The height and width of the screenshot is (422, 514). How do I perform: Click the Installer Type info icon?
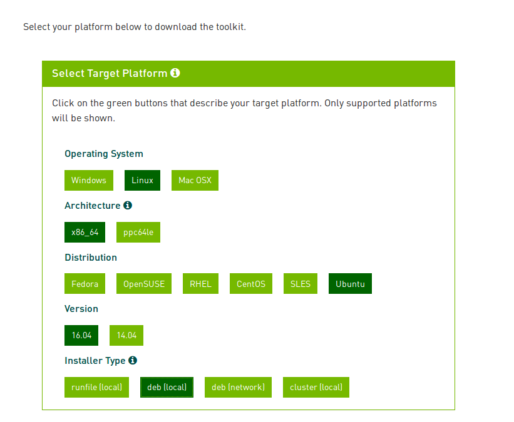pos(133,361)
